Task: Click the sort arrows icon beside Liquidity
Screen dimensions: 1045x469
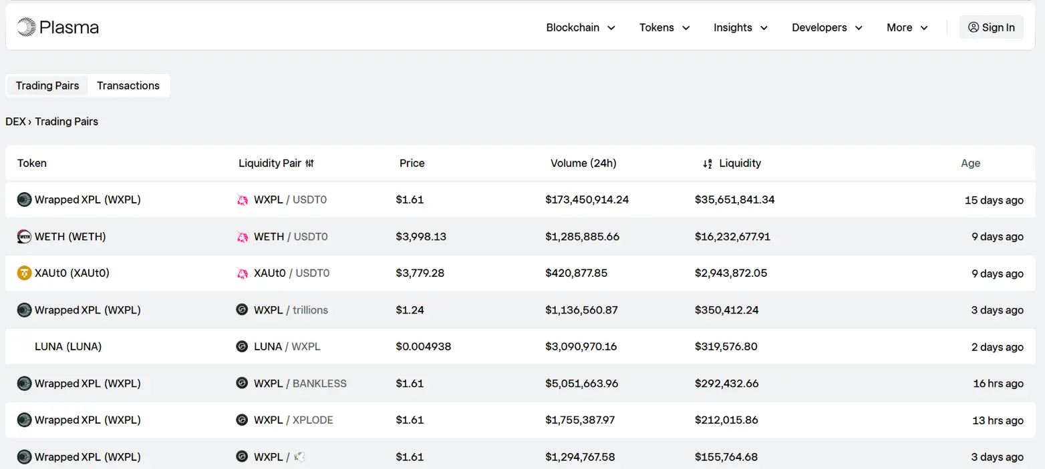Action: point(708,163)
